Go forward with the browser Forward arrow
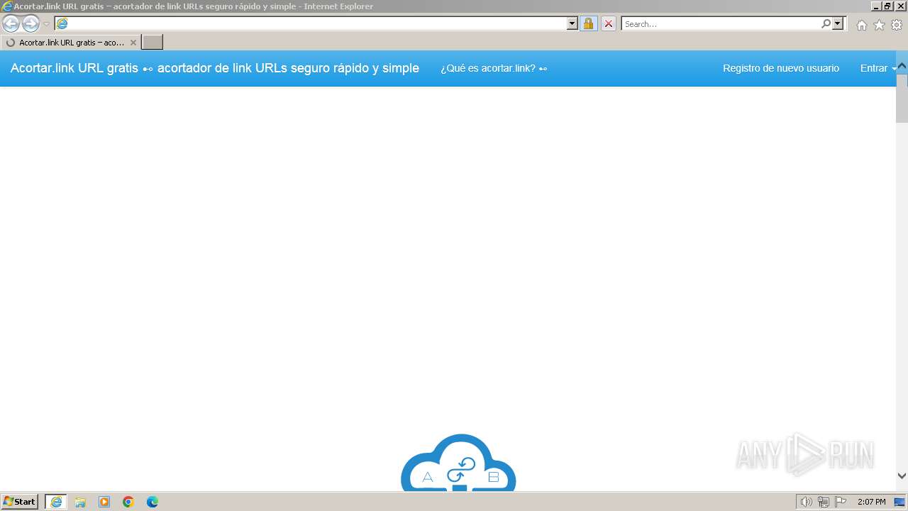This screenshot has width=908, height=511. [x=31, y=24]
